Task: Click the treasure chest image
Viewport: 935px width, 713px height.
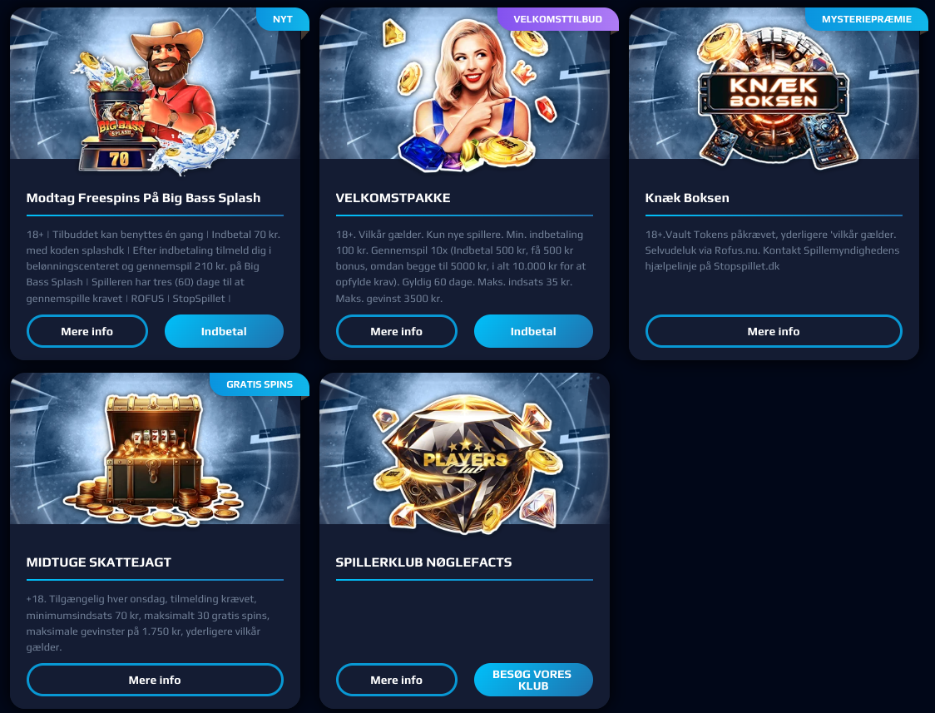Action: click(153, 459)
